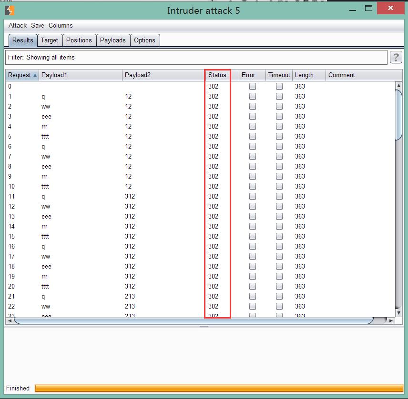Open the Columns menu
This screenshot has height=399, width=408.
(x=61, y=25)
